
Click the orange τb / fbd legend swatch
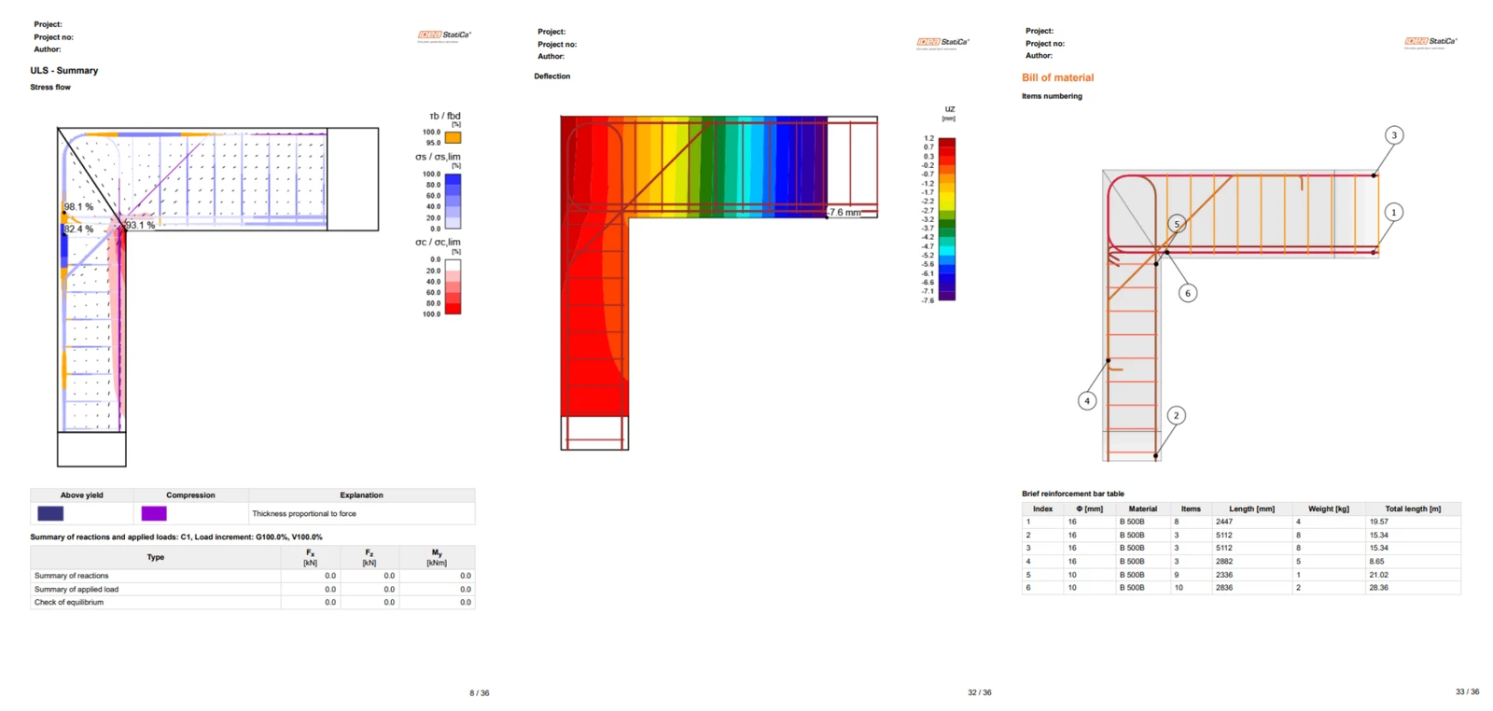pos(453,137)
